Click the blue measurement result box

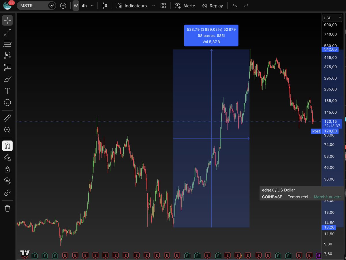211,35
